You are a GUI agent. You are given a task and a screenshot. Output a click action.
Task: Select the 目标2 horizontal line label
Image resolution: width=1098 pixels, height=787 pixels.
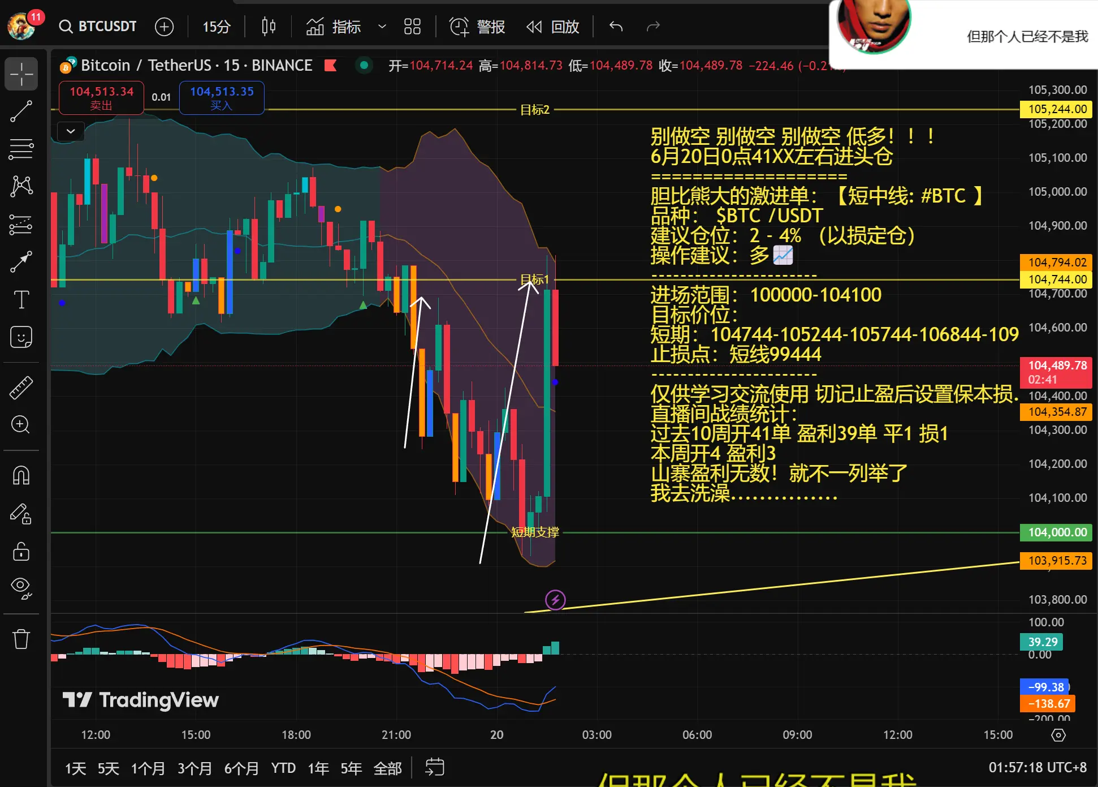point(535,110)
